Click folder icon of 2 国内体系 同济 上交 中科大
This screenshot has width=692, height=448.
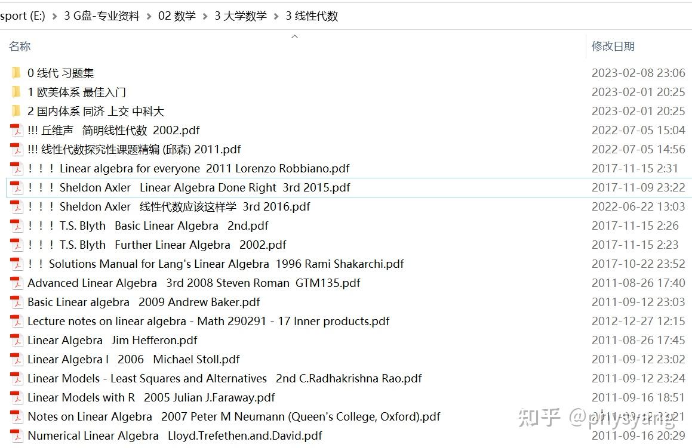coord(16,111)
